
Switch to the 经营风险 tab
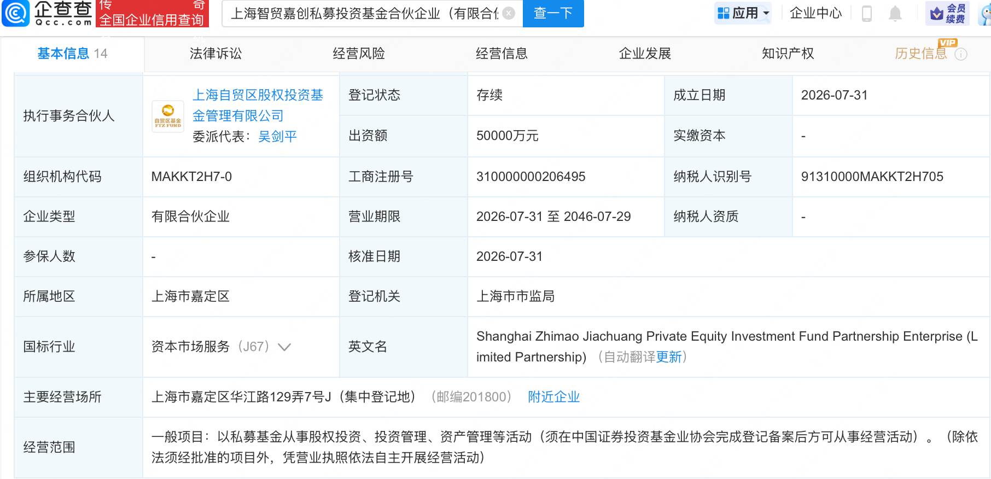[x=359, y=54]
